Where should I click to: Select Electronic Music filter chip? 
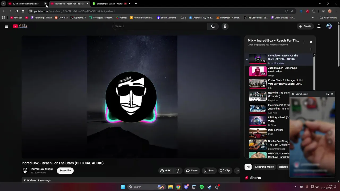pos(264,167)
